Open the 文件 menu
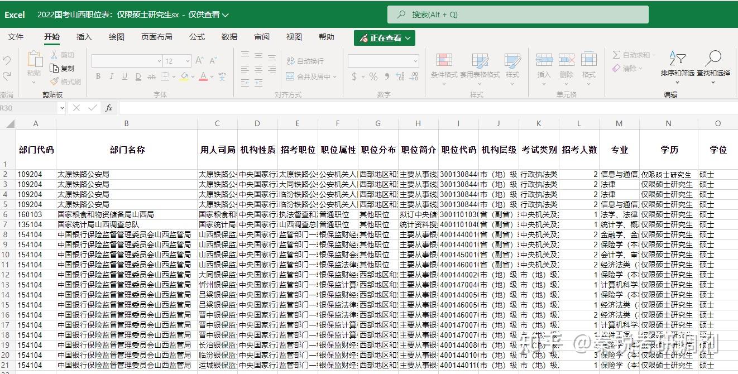Screen dimensions: 738x374 16,37
